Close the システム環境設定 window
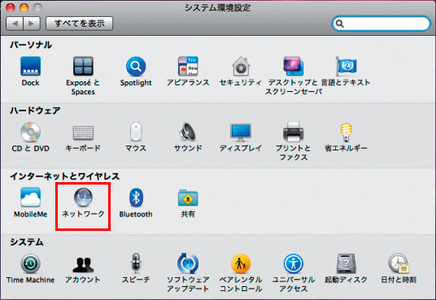The image size is (436, 300). [x=11, y=7]
